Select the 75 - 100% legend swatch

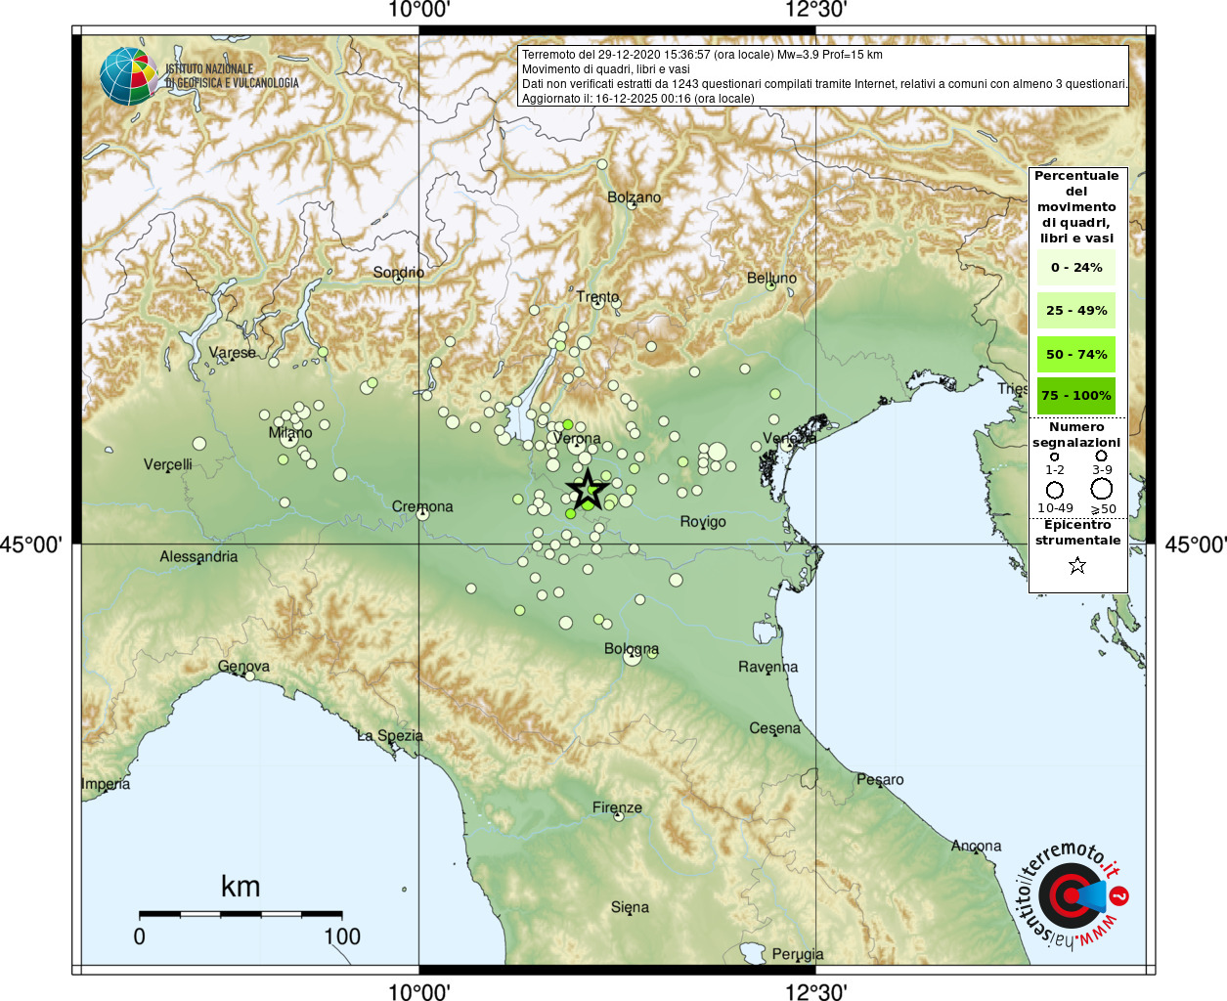coord(1076,395)
